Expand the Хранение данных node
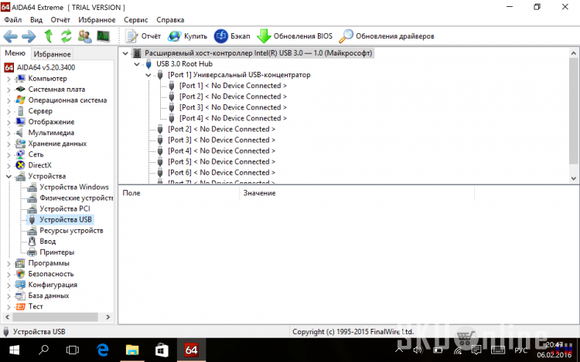Image resolution: width=580 pixels, height=362 pixels. (9, 144)
